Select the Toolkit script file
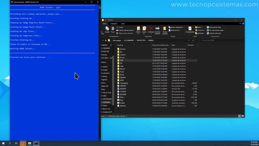Viewport: 259px width, 146px height. tap(122, 103)
